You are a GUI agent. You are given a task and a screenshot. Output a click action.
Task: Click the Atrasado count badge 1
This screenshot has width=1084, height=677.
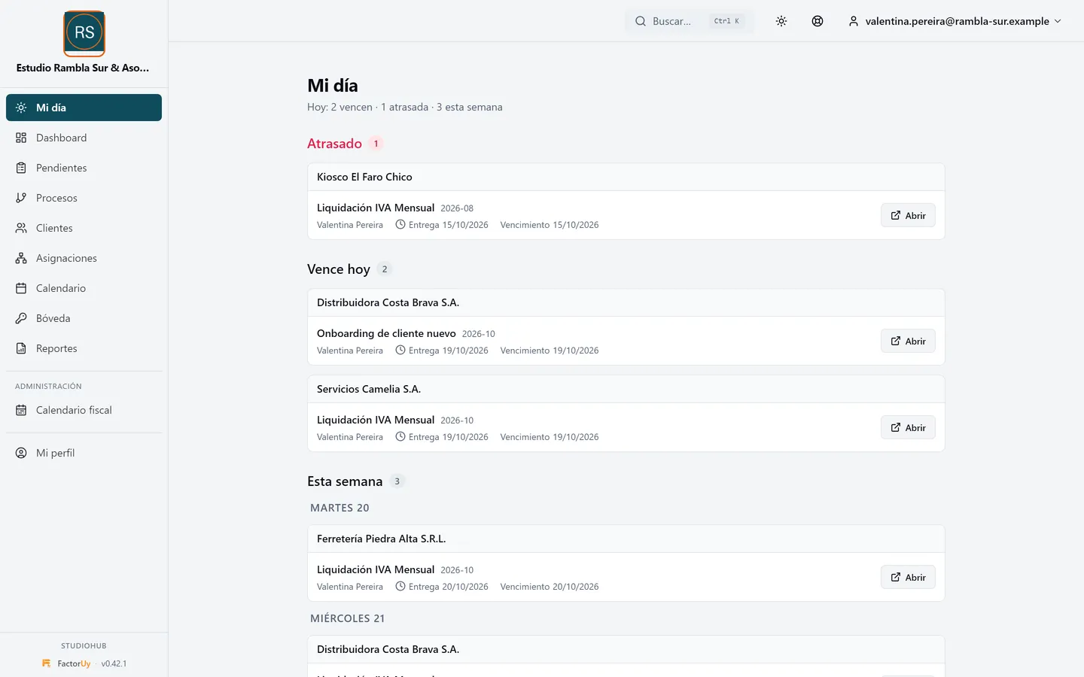376,144
